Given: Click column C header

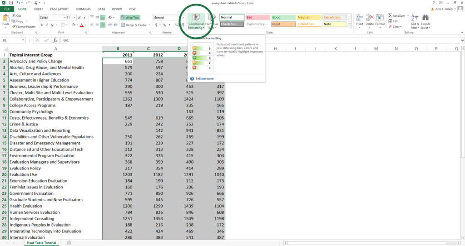Looking at the screenshot, I should [x=148, y=48].
